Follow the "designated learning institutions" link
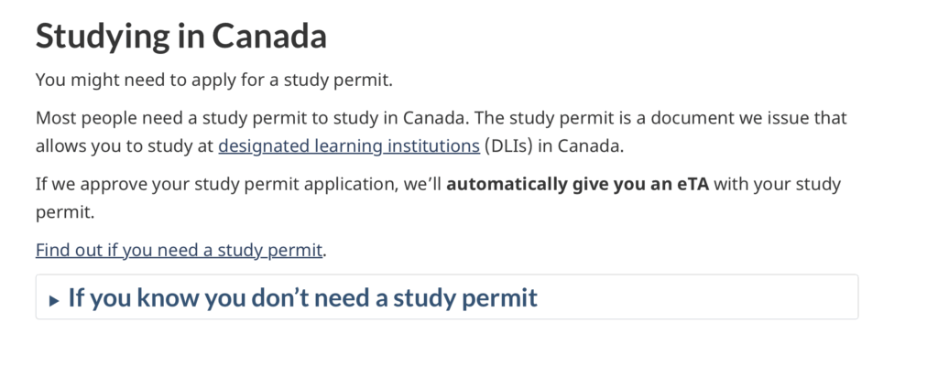Screen dimensions: 938x366 [x=348, y=145]
